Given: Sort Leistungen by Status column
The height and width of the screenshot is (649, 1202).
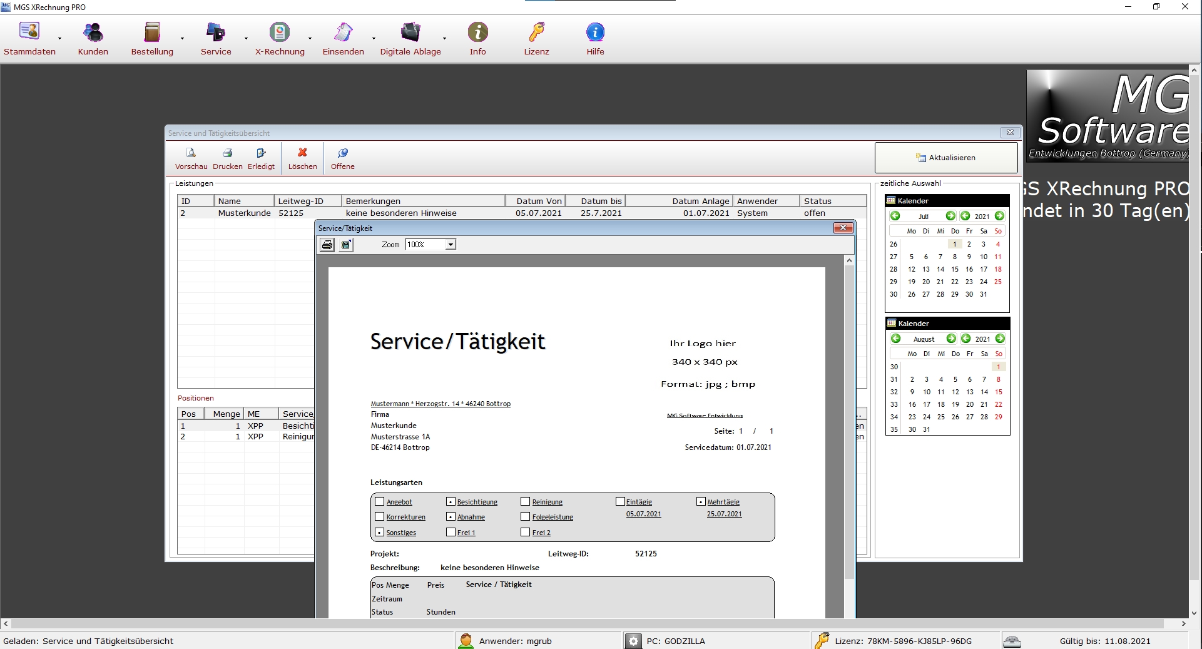Looking at the screenshot, I should coord(833,201).
